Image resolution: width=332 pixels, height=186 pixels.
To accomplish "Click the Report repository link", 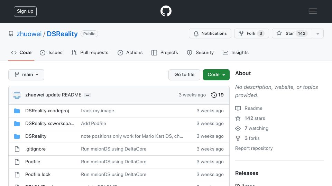I will [x=254, y=148].
